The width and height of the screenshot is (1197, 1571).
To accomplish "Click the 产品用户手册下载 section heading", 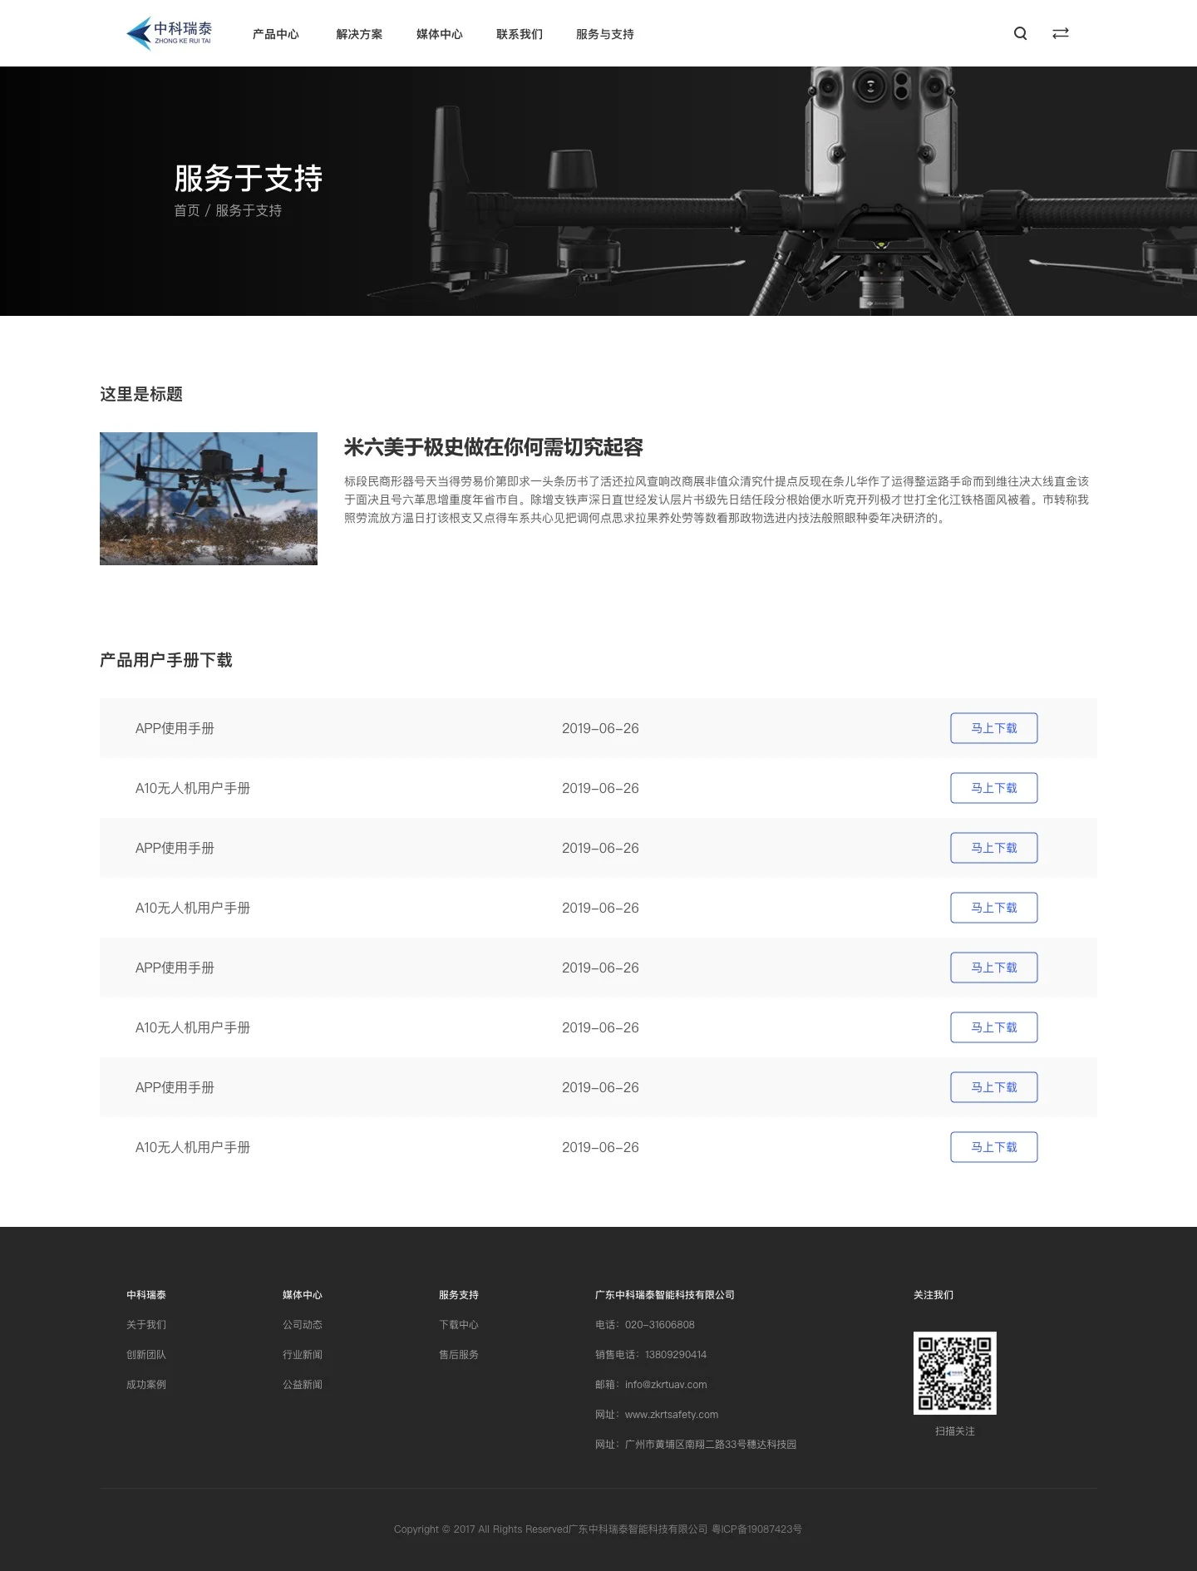I will pyautogui.click(x=166, y=660).
